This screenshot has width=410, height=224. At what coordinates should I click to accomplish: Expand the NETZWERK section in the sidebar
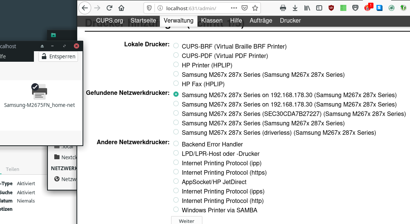click(x=64, y=168)
